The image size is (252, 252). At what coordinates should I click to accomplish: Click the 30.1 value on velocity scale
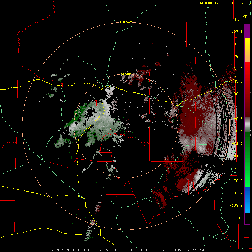coord(238,94)
